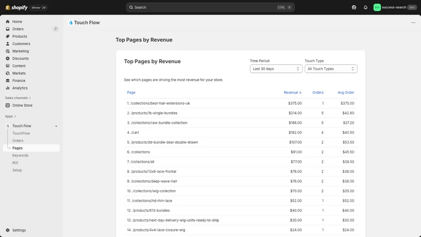Open the Winter '26 edition badge
The height and width of the screenshot is (237, 421).
pyautogui.click(x=38, y=7)
